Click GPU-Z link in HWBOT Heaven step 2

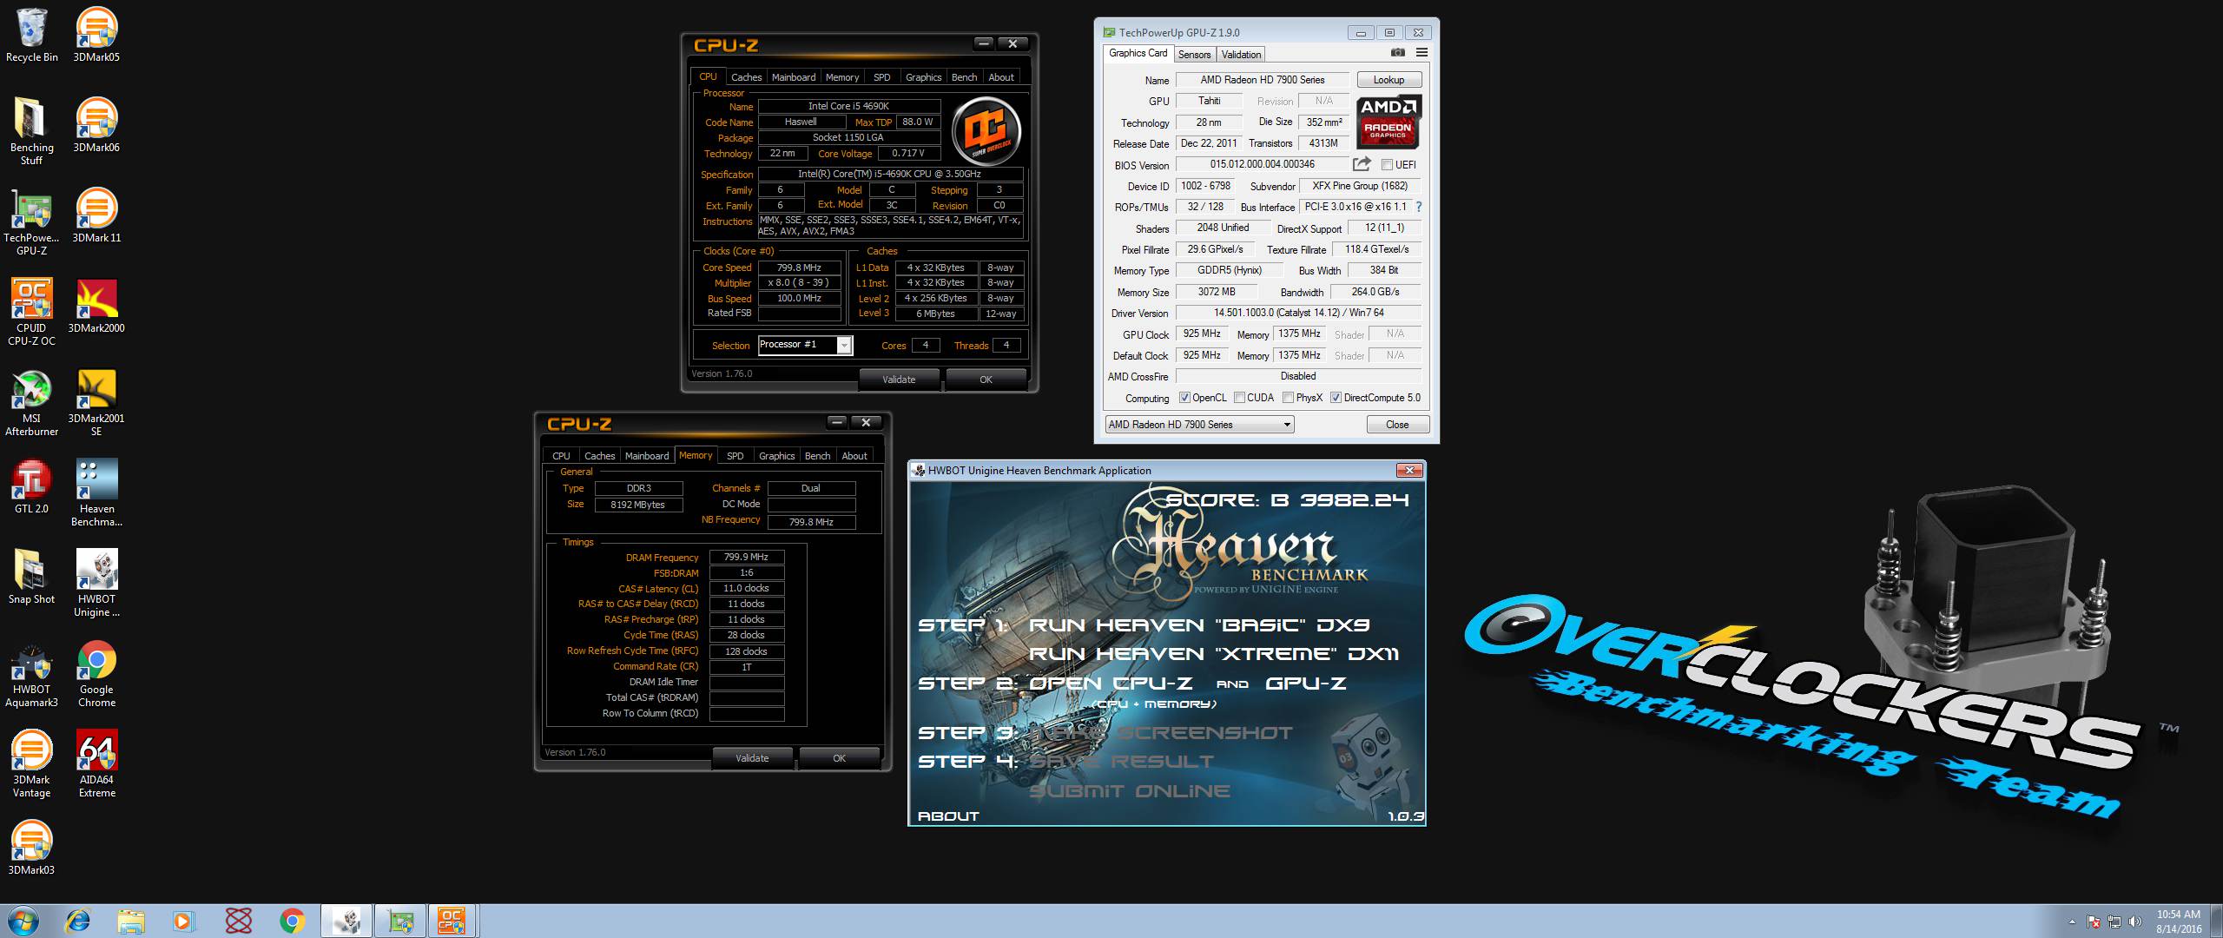click(x=1306, y=684)
